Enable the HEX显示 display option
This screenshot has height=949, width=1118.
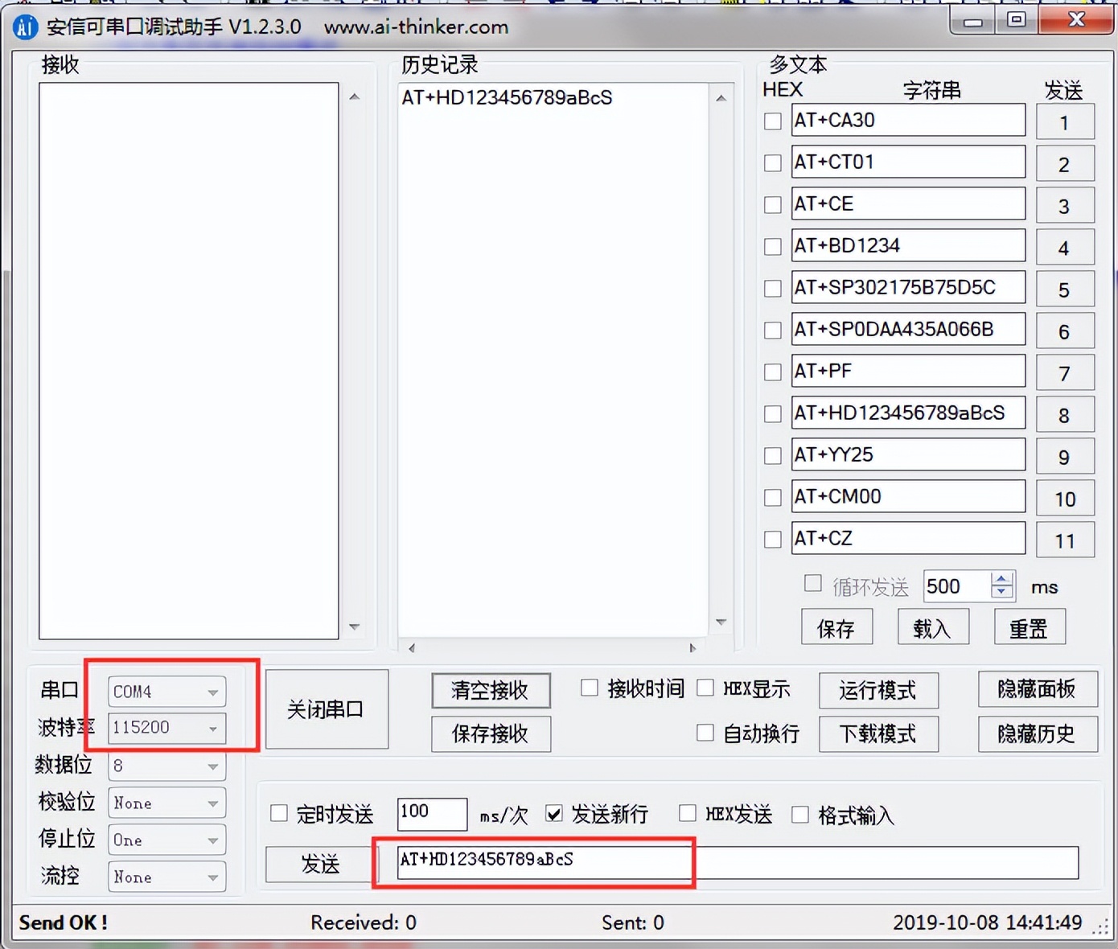(705, 688)
